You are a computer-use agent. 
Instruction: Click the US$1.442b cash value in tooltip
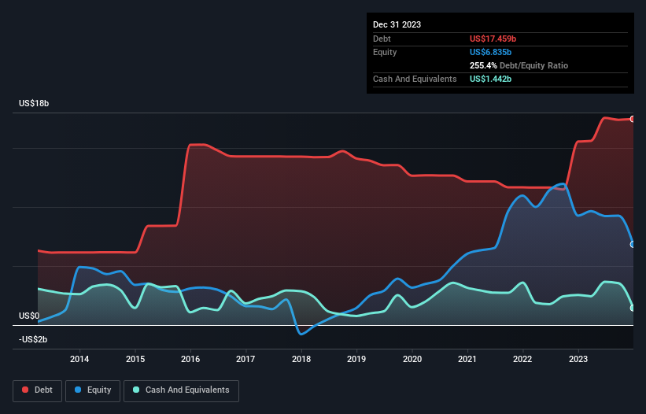click(490, 79)
